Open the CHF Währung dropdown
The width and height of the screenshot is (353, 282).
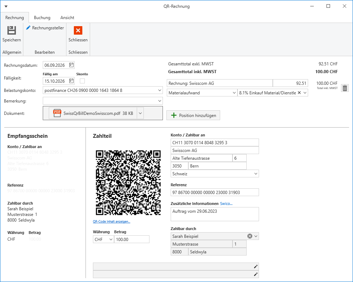[x=103, y=239]
